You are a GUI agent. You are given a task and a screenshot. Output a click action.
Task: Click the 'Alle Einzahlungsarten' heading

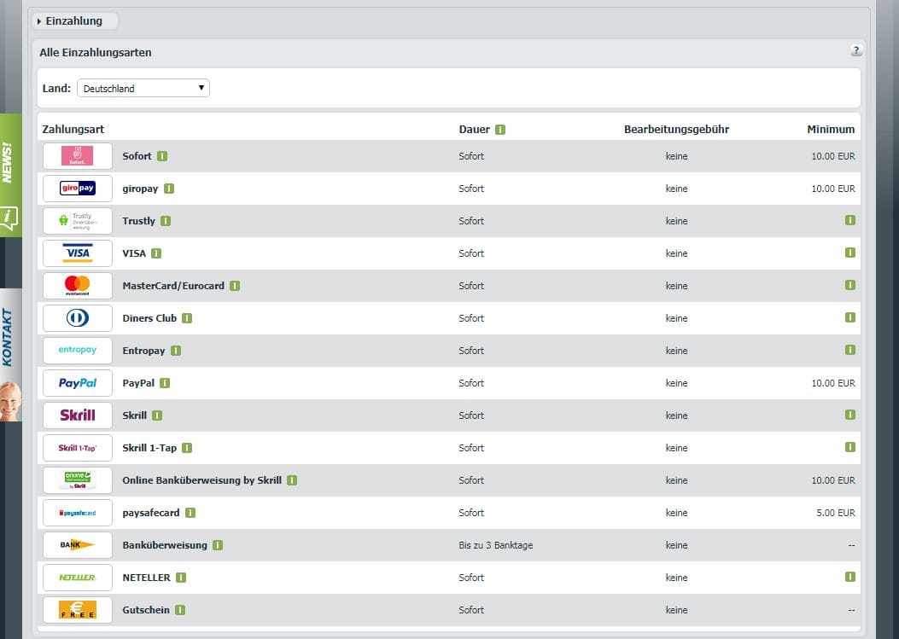click(x=96, y=53)
